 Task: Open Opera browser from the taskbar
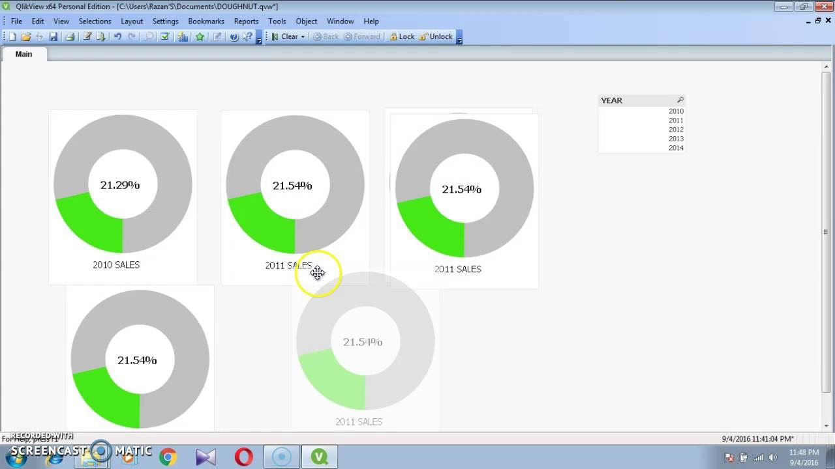244,457
